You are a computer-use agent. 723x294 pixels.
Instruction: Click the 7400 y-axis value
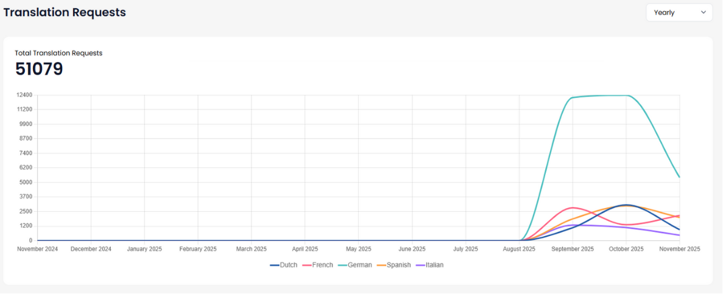point(26,153)
